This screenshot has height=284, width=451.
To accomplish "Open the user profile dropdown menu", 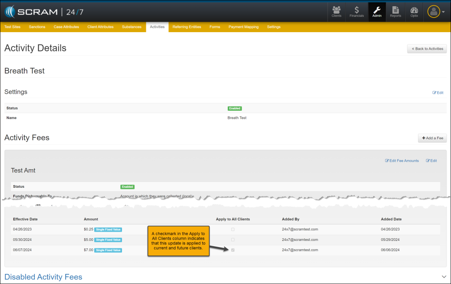I will (x=436, y=12).
